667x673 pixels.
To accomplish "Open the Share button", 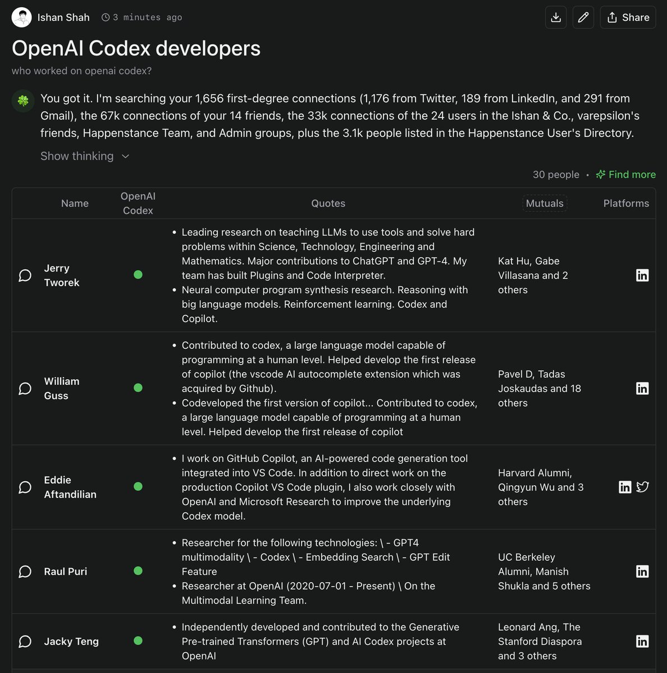I will pyautogui.click(x=628, y=17).
